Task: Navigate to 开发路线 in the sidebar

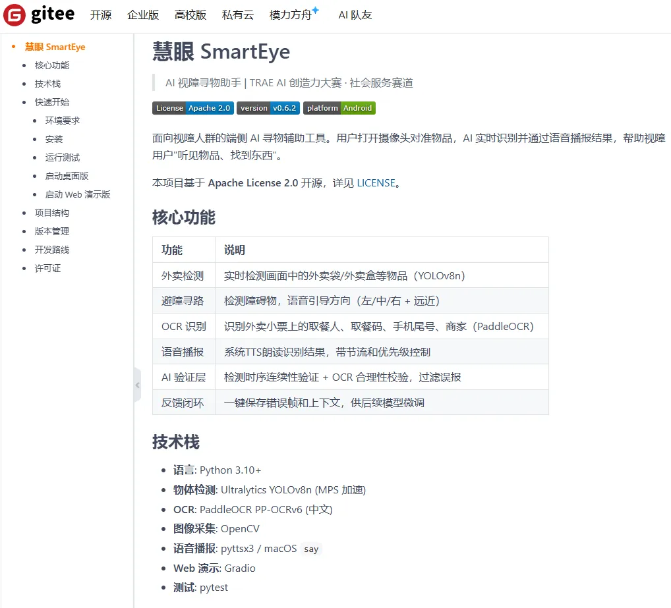Action: [52, 250]
